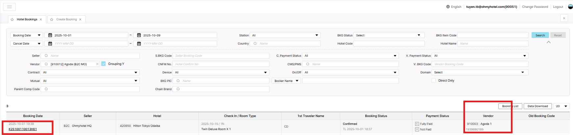
Task: Click the Seller search magnifier icon
Action: point(46,56)
